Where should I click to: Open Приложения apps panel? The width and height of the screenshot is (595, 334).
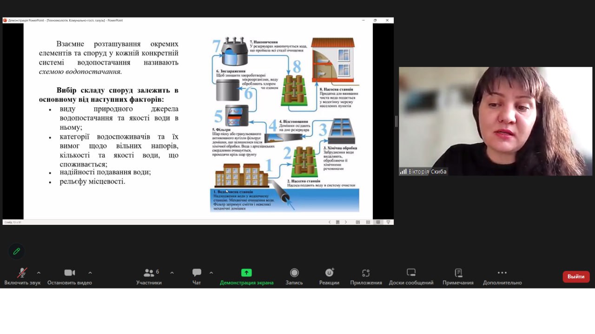(366, 276)
